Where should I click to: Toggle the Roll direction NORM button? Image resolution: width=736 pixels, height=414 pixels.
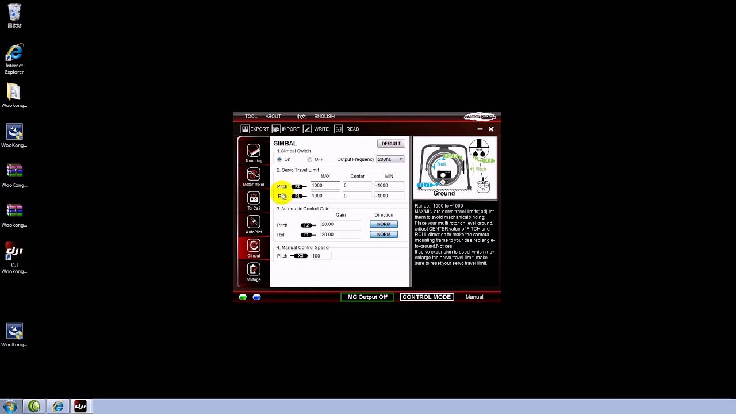[x=384, y=235]
